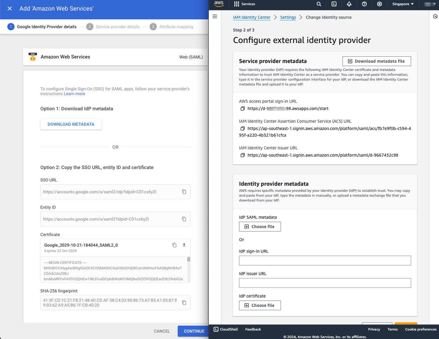Image resolution: width=439 pixels, height=339 pixels.
Task: Open the right-side info panel icon
Action: click(x=435, y=17)
